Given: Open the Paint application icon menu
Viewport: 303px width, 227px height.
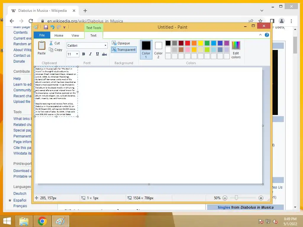Looking at the screenshot, I should click(36, 27).
